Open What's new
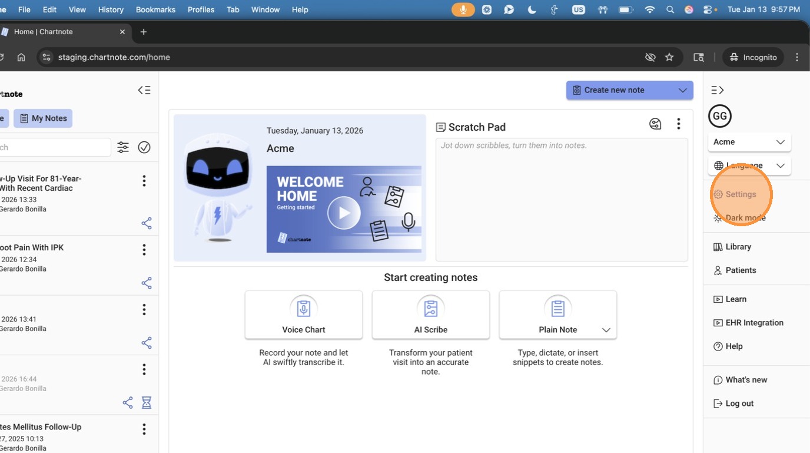810x453 pixels. click(740, 380)
